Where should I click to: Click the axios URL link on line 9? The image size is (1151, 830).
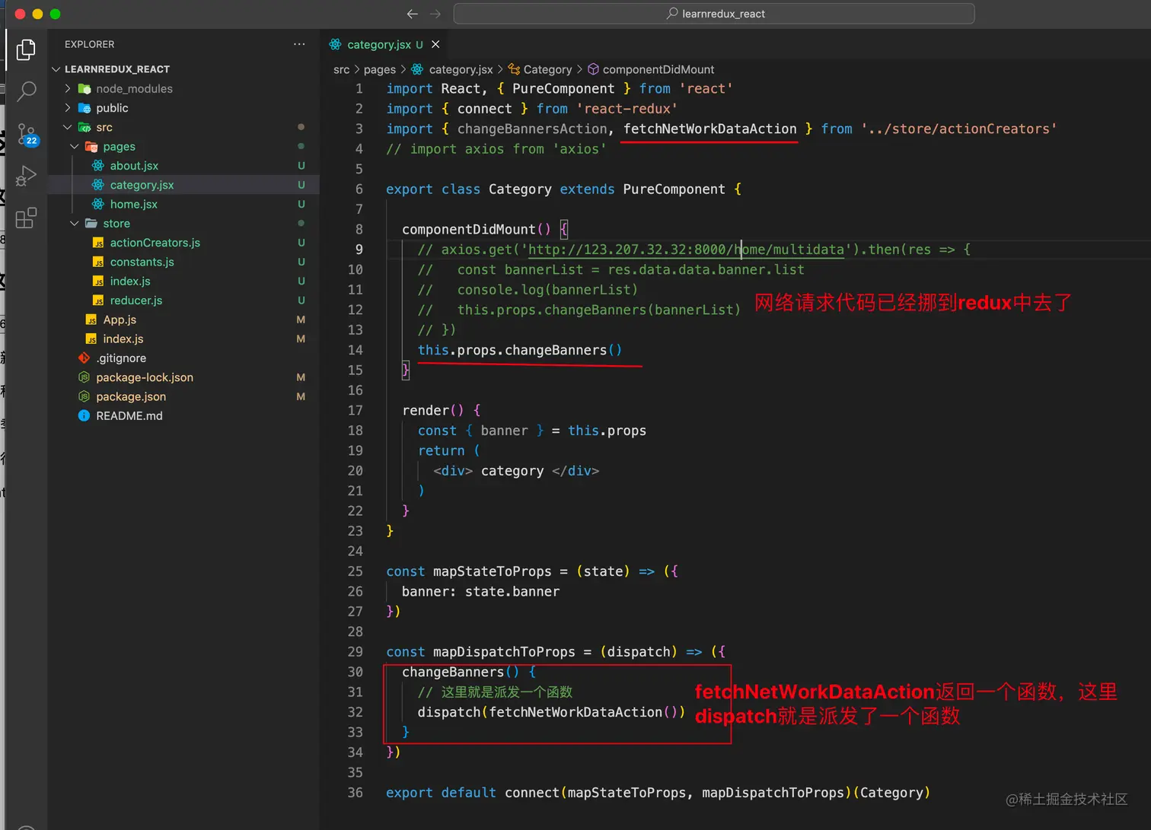pos(686,250)
